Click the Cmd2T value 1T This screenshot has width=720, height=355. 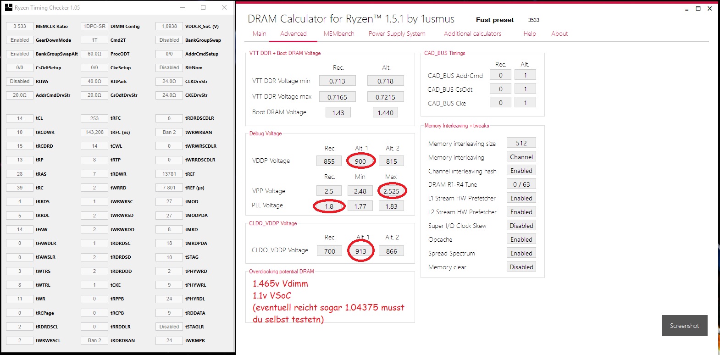point(94,40)
